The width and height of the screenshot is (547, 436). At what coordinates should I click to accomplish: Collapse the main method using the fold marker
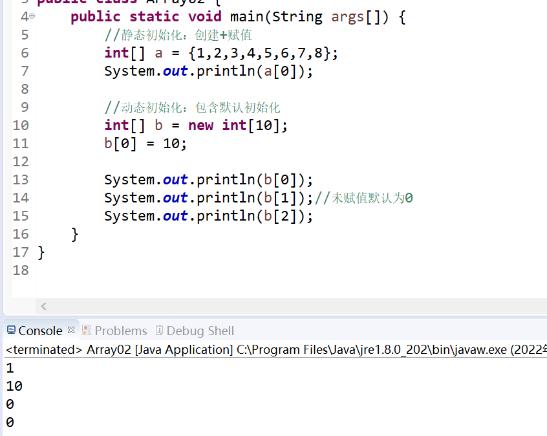(x=30, y=15)
